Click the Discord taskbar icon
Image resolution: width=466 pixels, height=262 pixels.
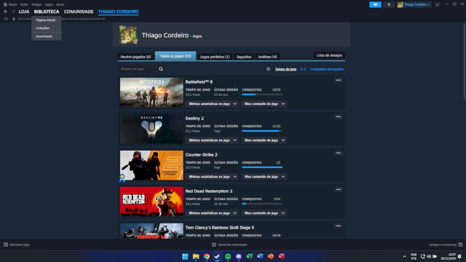coord(238,256)
